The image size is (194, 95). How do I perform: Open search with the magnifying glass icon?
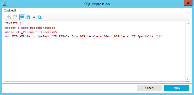point(40,17)
